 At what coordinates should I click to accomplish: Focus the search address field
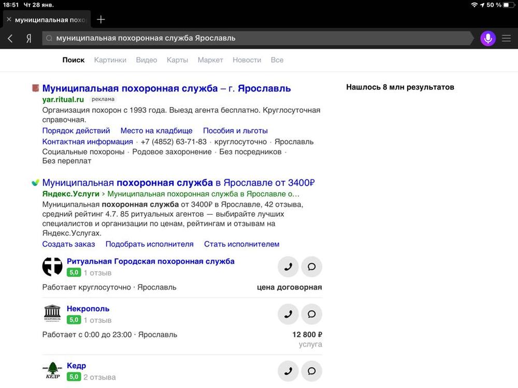pos(257,38)
